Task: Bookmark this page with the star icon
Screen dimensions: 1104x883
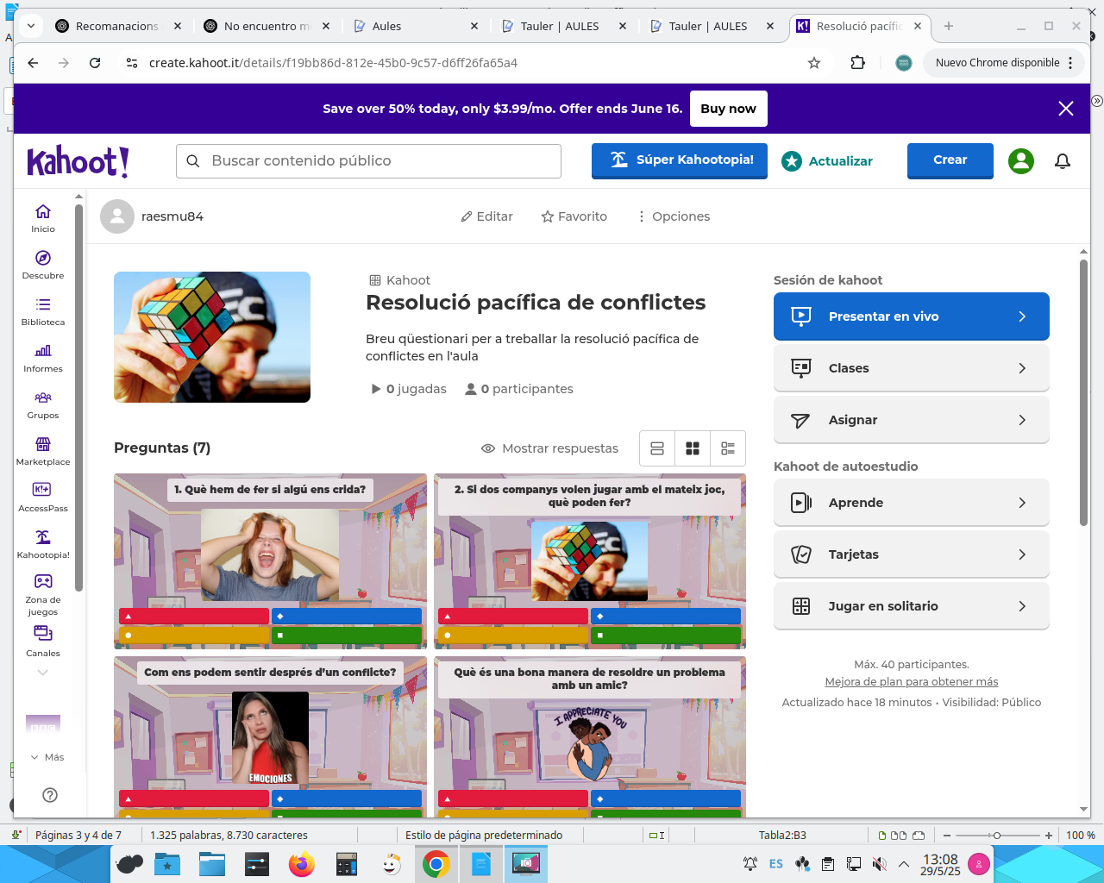Action: click(x=814, y=63)
